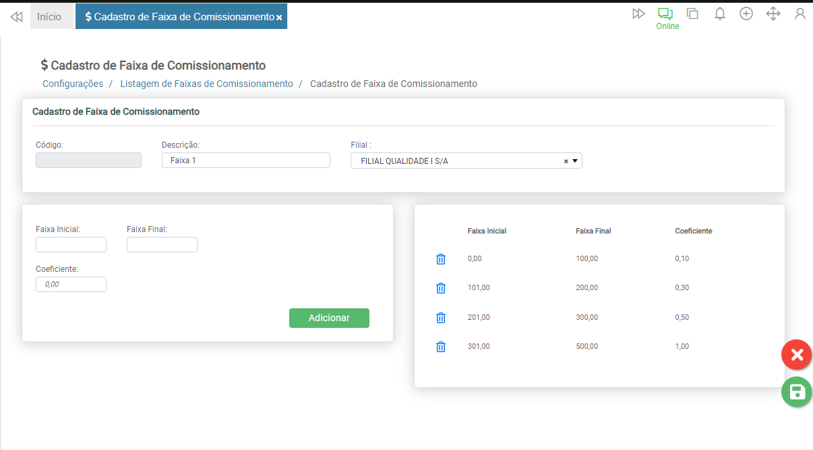Expand the Filial dropdown arrow
This screenshot has width=813, height=450.
(x=575, y=161)
